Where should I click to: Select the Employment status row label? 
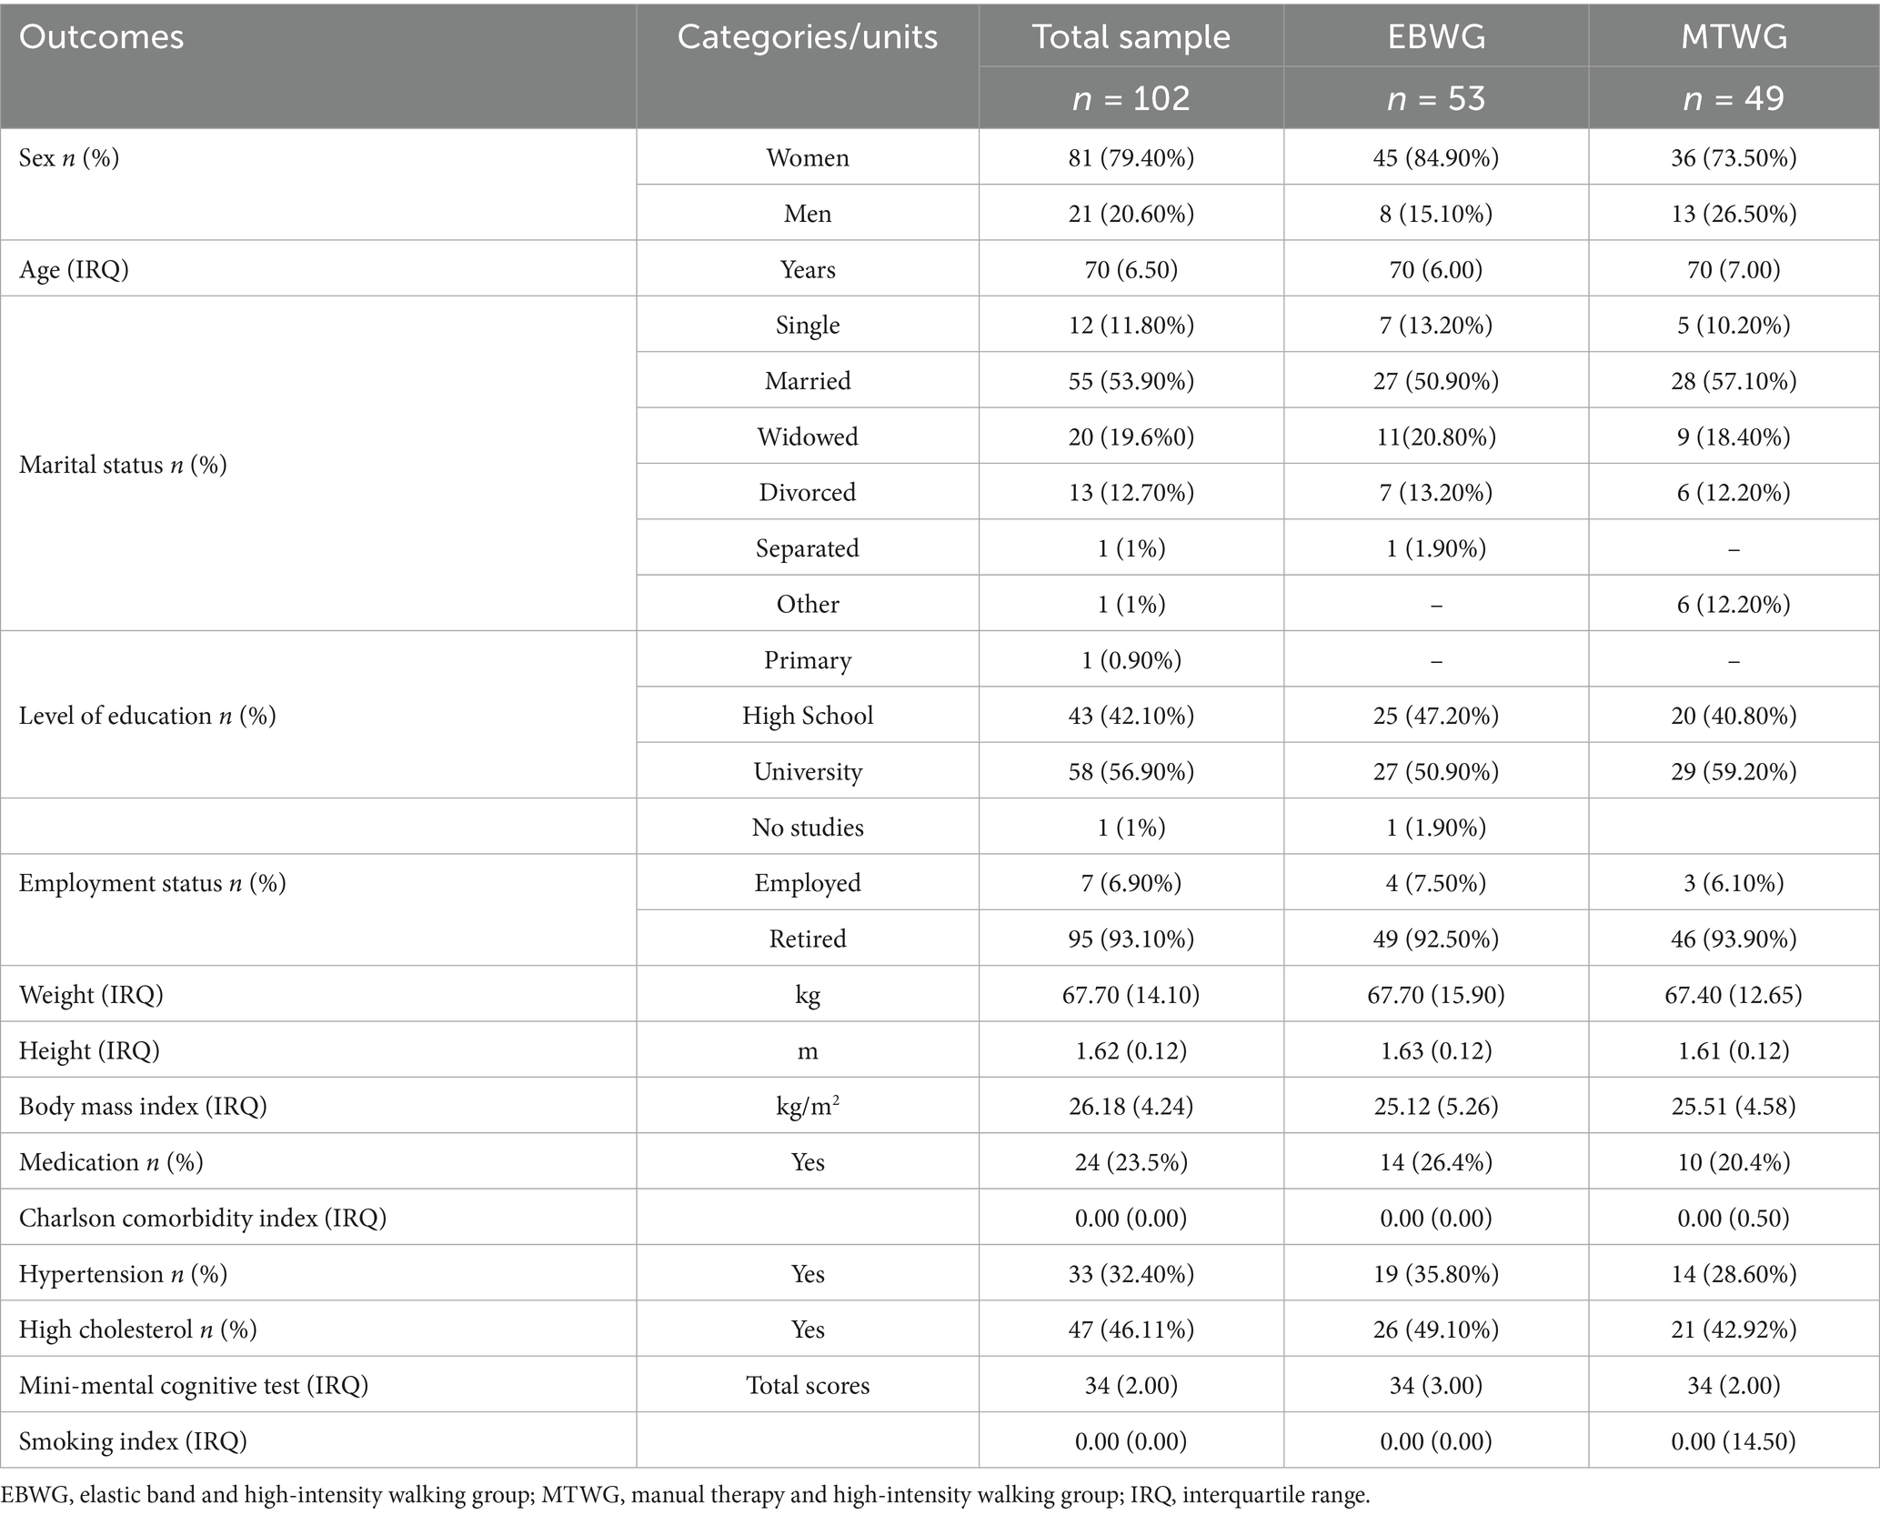coord(152,883)
